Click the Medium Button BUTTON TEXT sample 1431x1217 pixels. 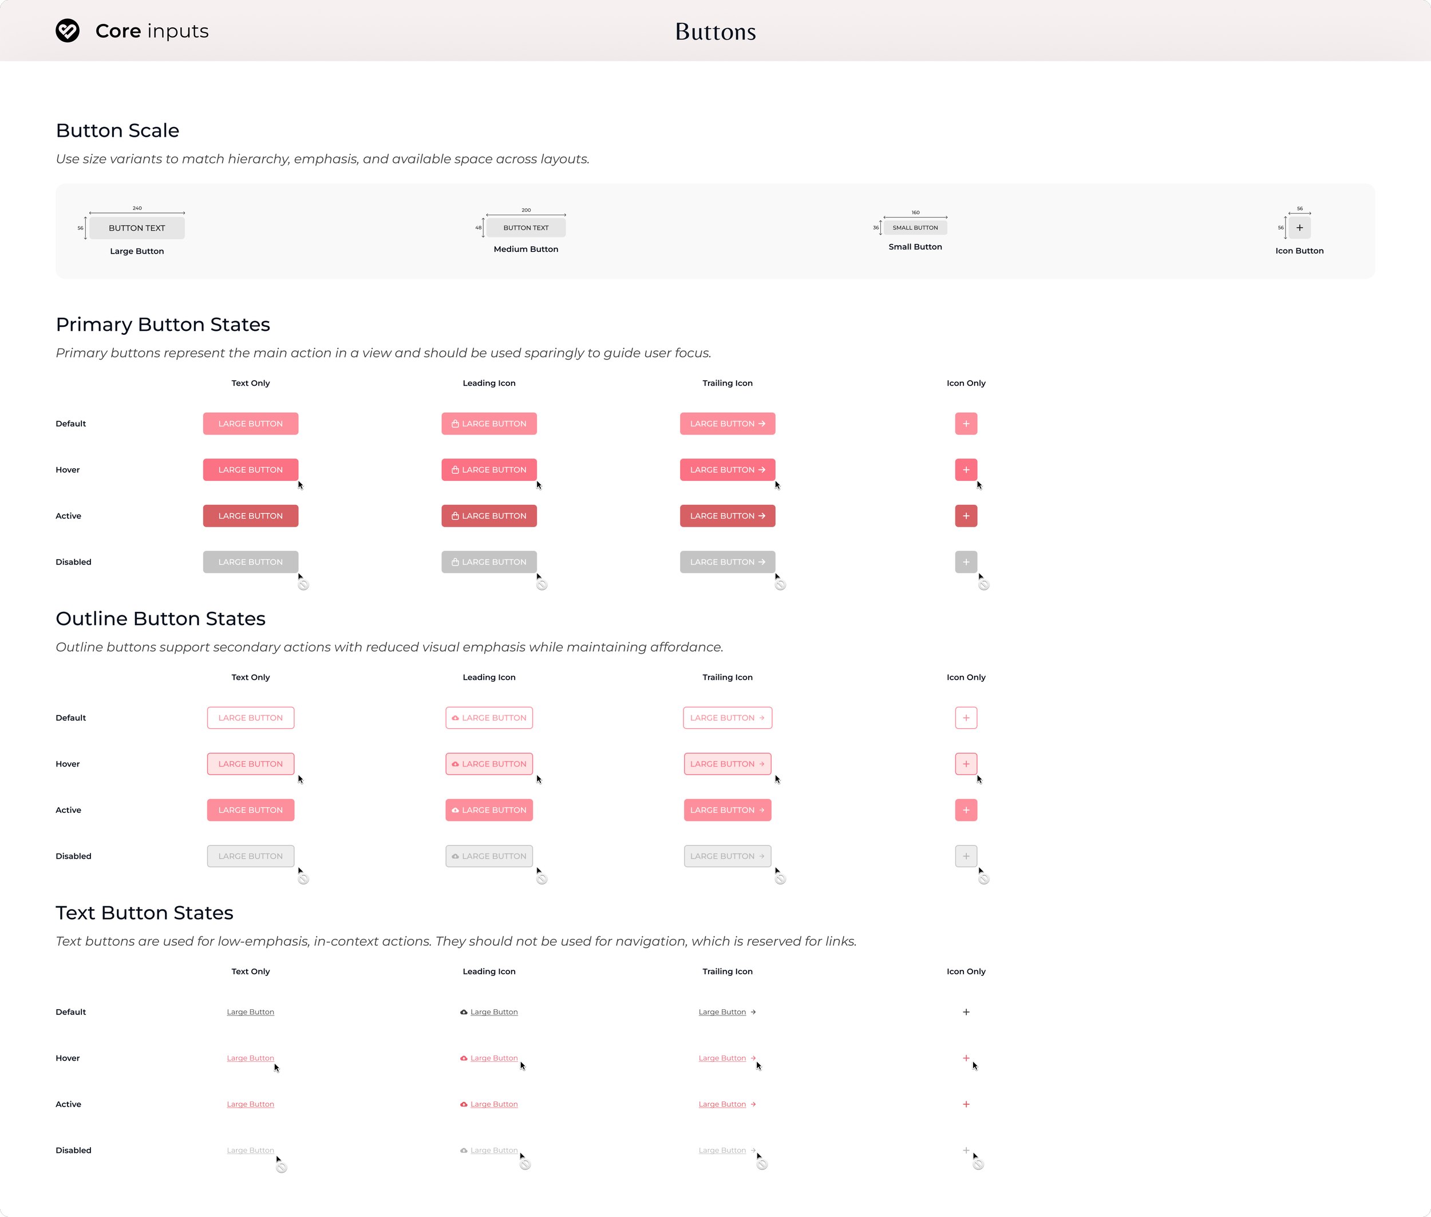(x=526, y=228)
